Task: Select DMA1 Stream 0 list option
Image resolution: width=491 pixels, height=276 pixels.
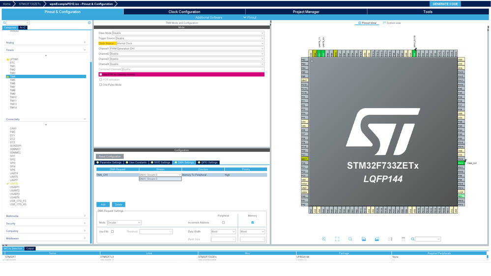Action: (x=160, y=179)
